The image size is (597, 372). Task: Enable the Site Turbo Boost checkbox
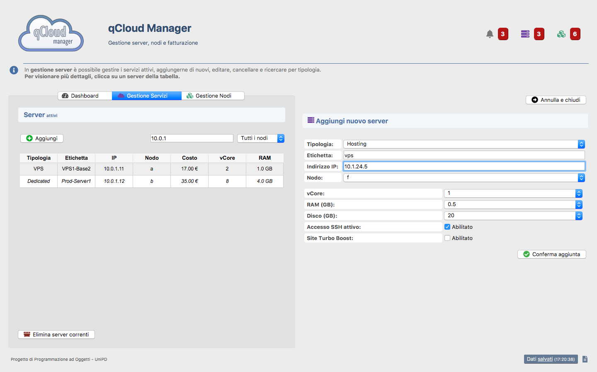(447, 238)
